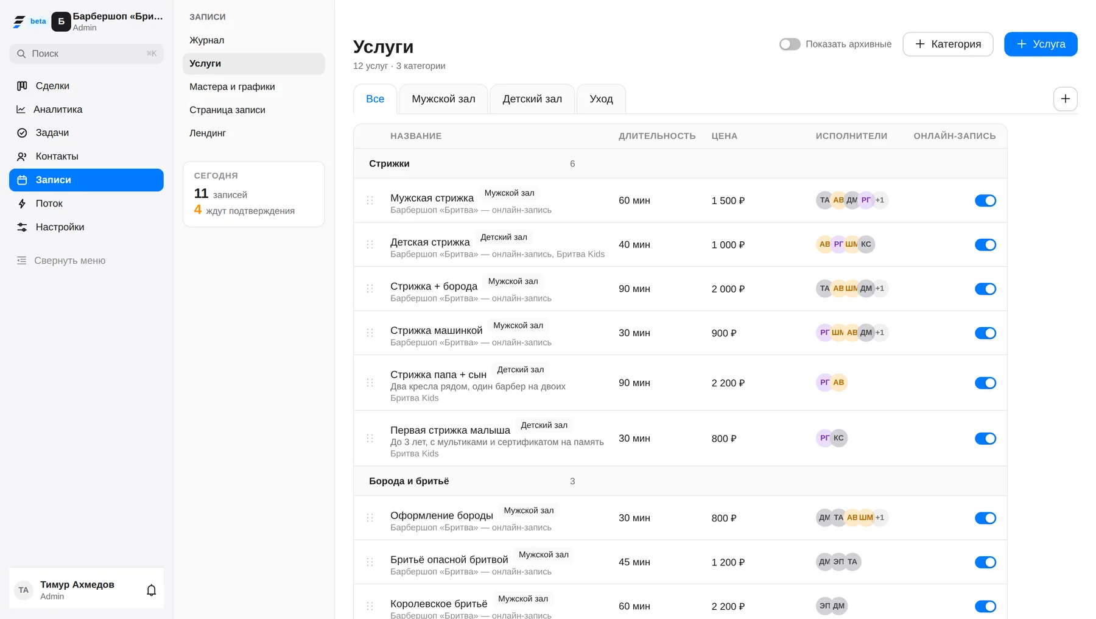Open the Сделки section icon
This screenshot has width=1096, height=619.
[22, 86]
